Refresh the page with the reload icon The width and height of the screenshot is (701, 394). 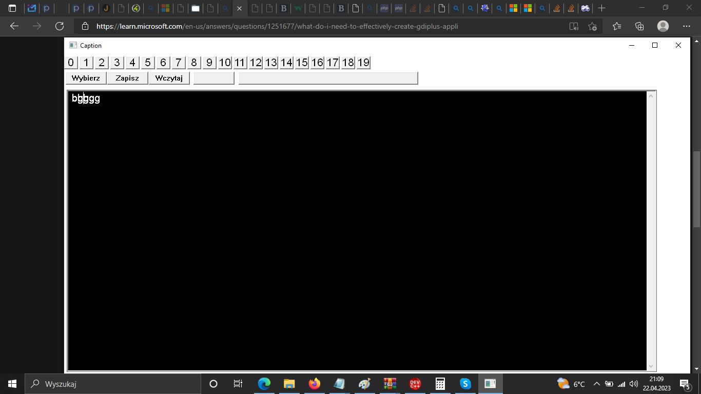pyautogui.click(x=59, y=26)
